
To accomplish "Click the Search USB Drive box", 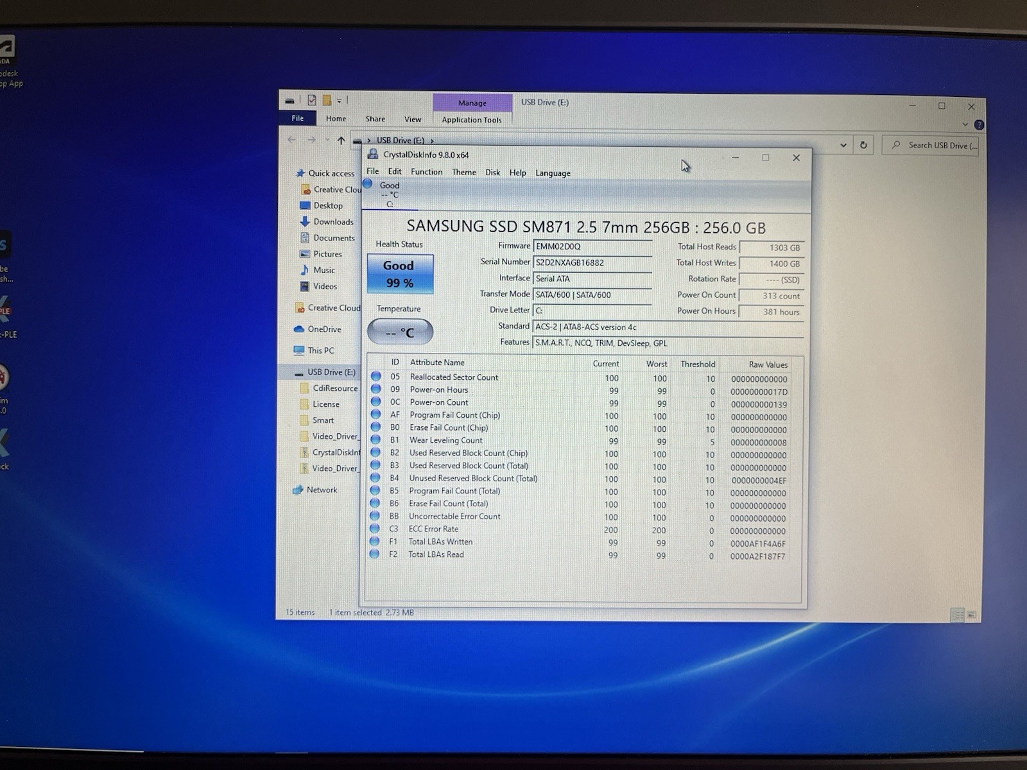I will 931,146.
